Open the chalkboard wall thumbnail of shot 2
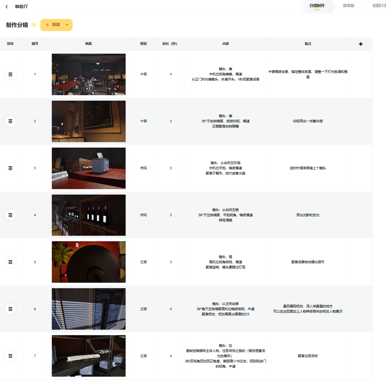The image size is (386, 380). pyautogui.click(x=89, y=121)
